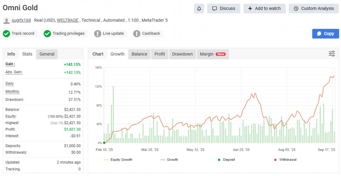Click the green deposit dot on chart

[104, 143]
